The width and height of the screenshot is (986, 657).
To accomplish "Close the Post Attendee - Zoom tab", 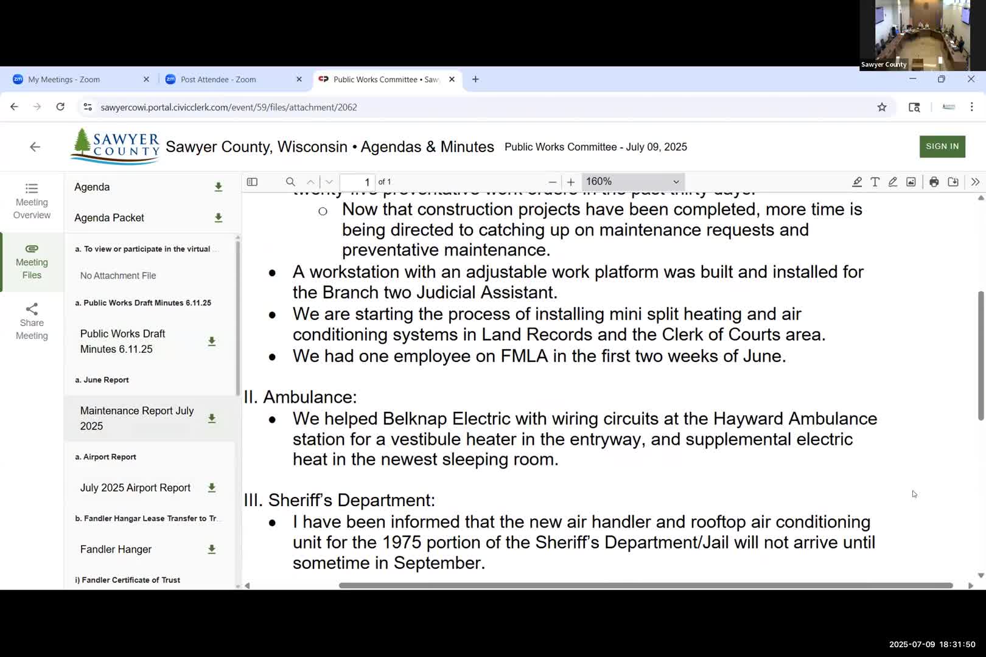I will pyautogui.click(x=299, y=80).
